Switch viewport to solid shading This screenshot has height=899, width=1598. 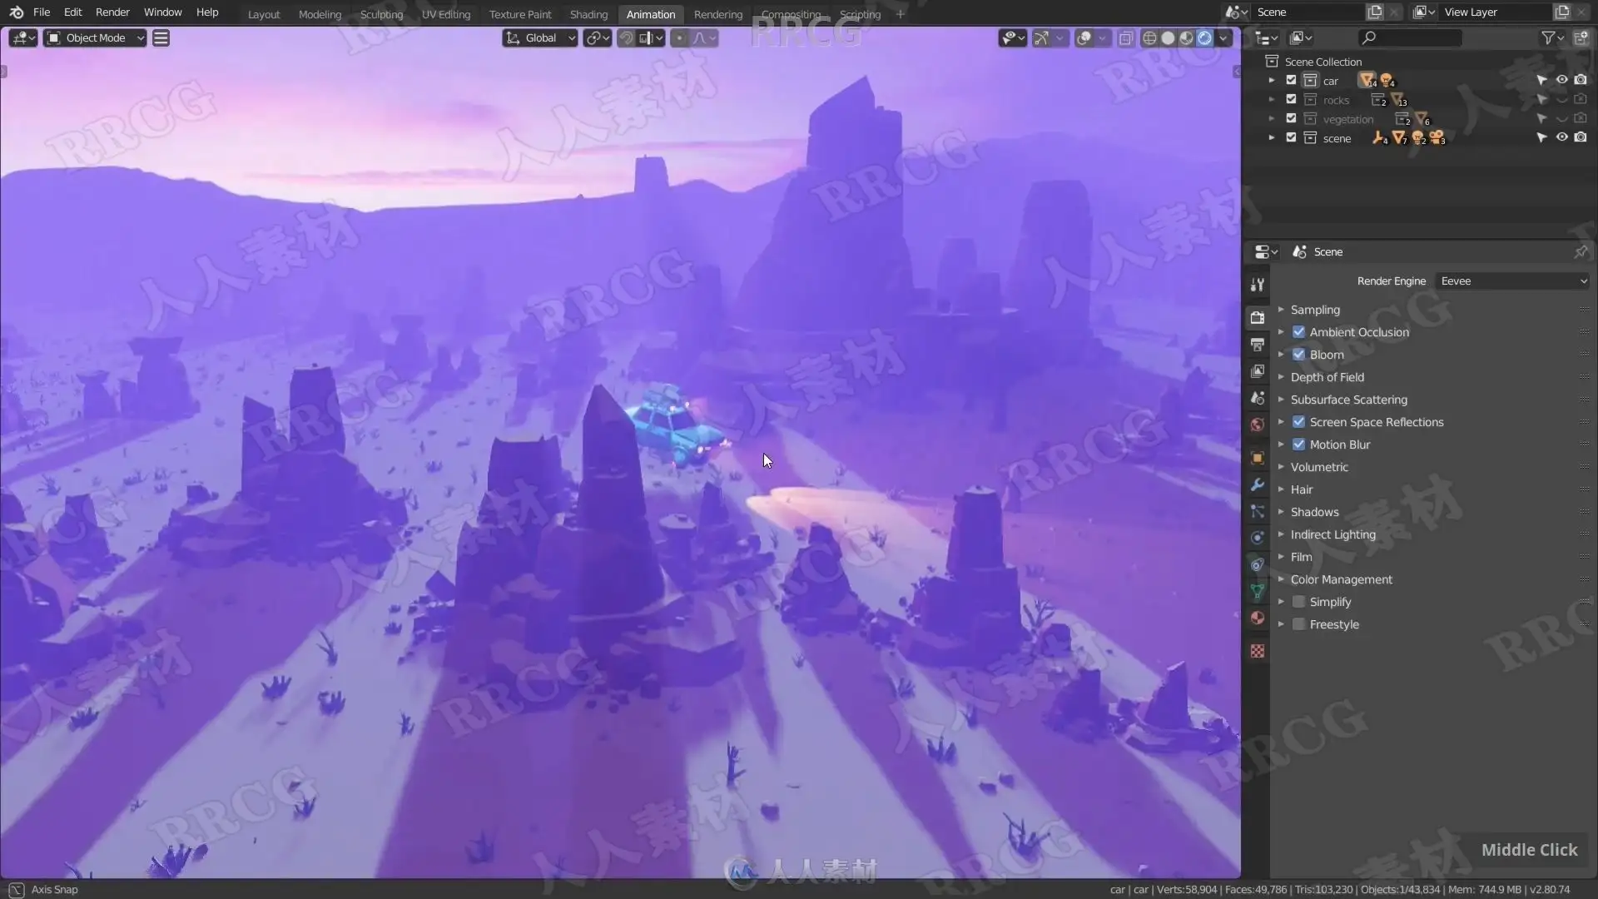point(1168,38)
